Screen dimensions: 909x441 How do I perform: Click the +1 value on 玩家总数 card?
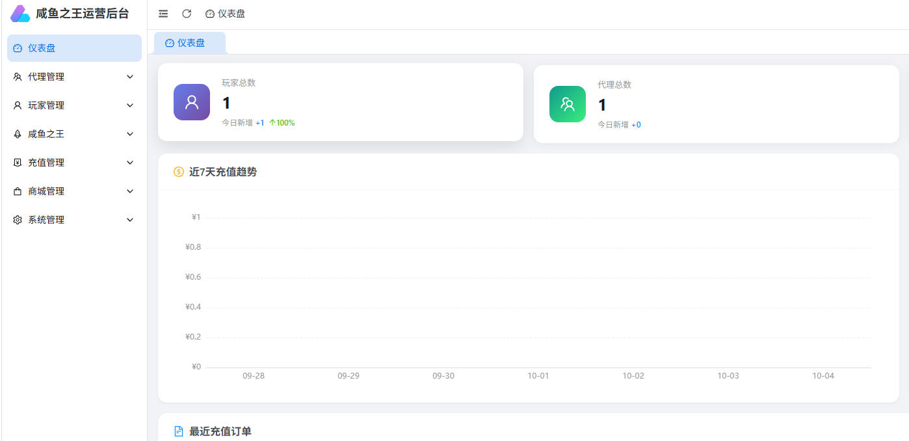[x=260, y=123]
